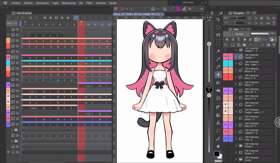Select the Text tool

(218, 123)
